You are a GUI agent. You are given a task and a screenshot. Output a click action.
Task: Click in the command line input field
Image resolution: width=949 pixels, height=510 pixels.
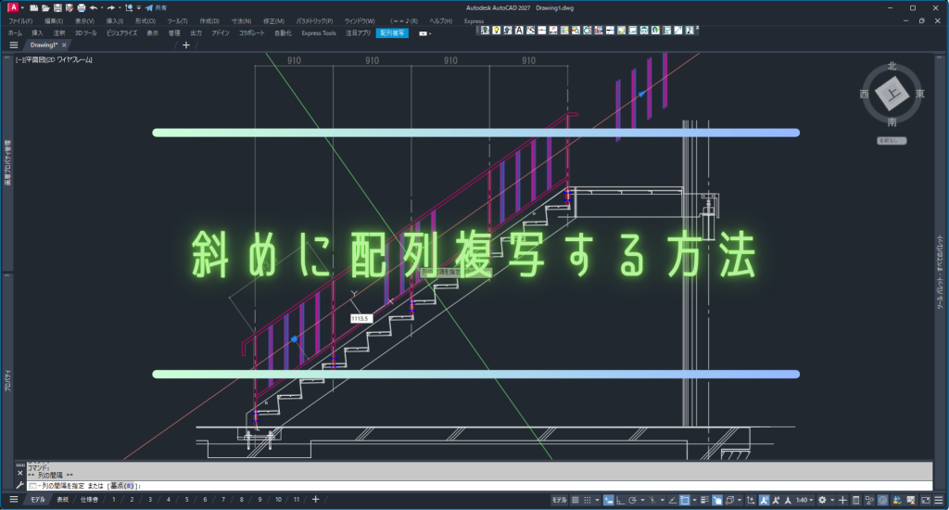pos(463,486)
